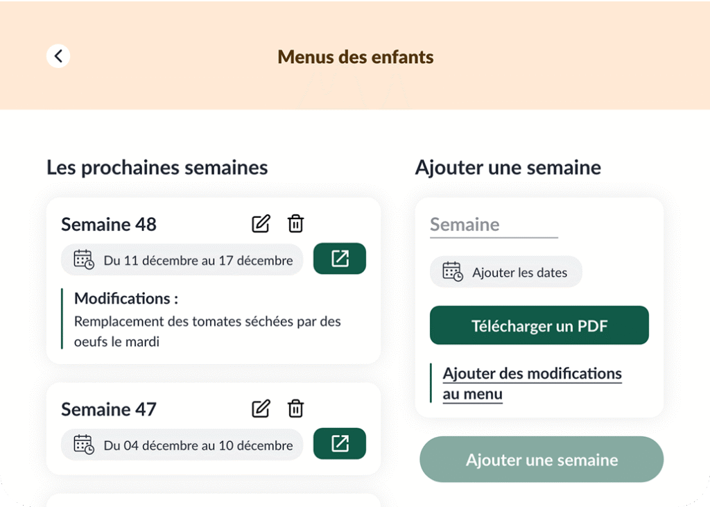
Task: Edit Semaine 47 with the pencil icon
Action: coord(261,409)
